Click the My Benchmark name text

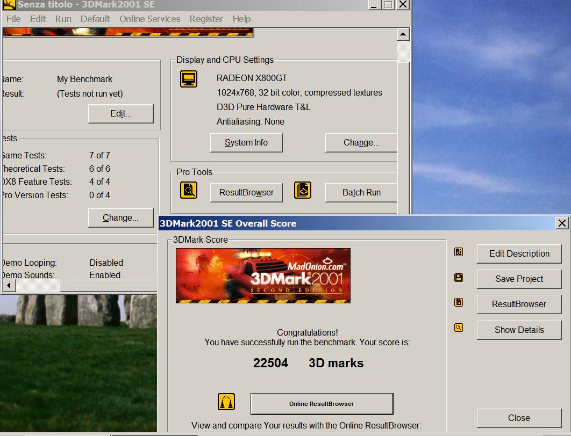coord(84,79)
